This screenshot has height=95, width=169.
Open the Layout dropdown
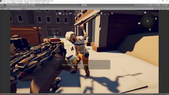click(x=165, y=5)
